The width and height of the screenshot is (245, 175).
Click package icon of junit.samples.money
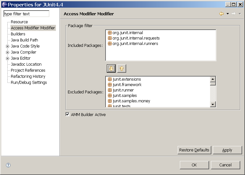[x=110, y=101]
